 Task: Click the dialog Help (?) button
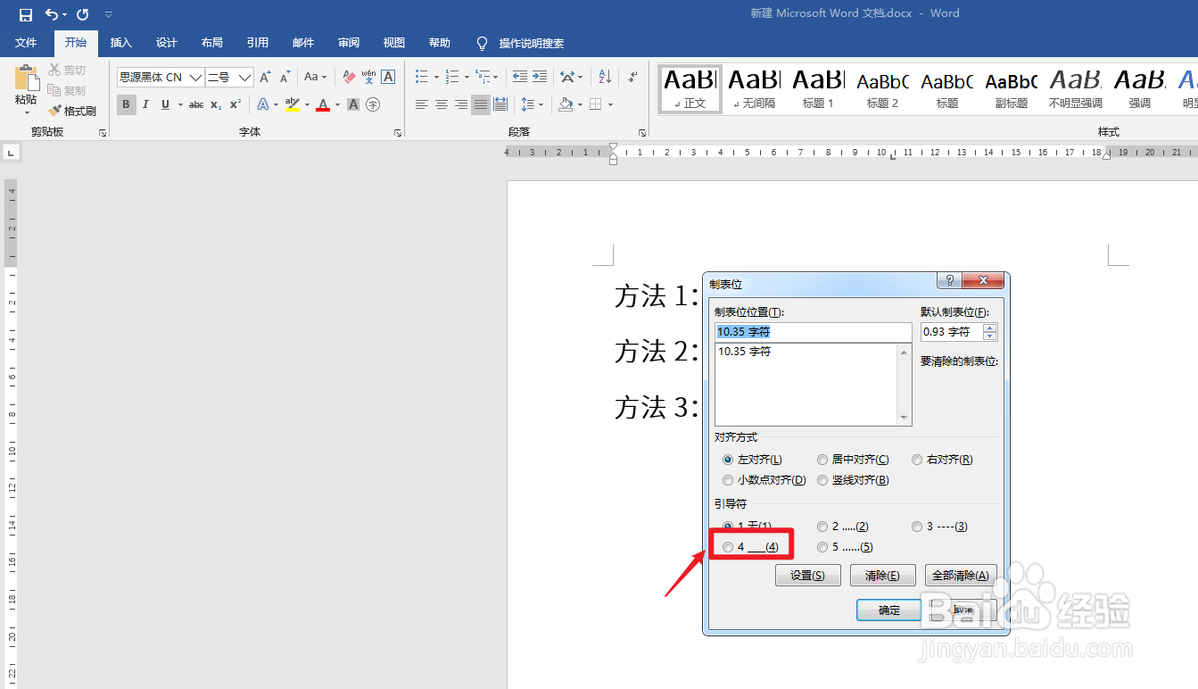(948, 281)
